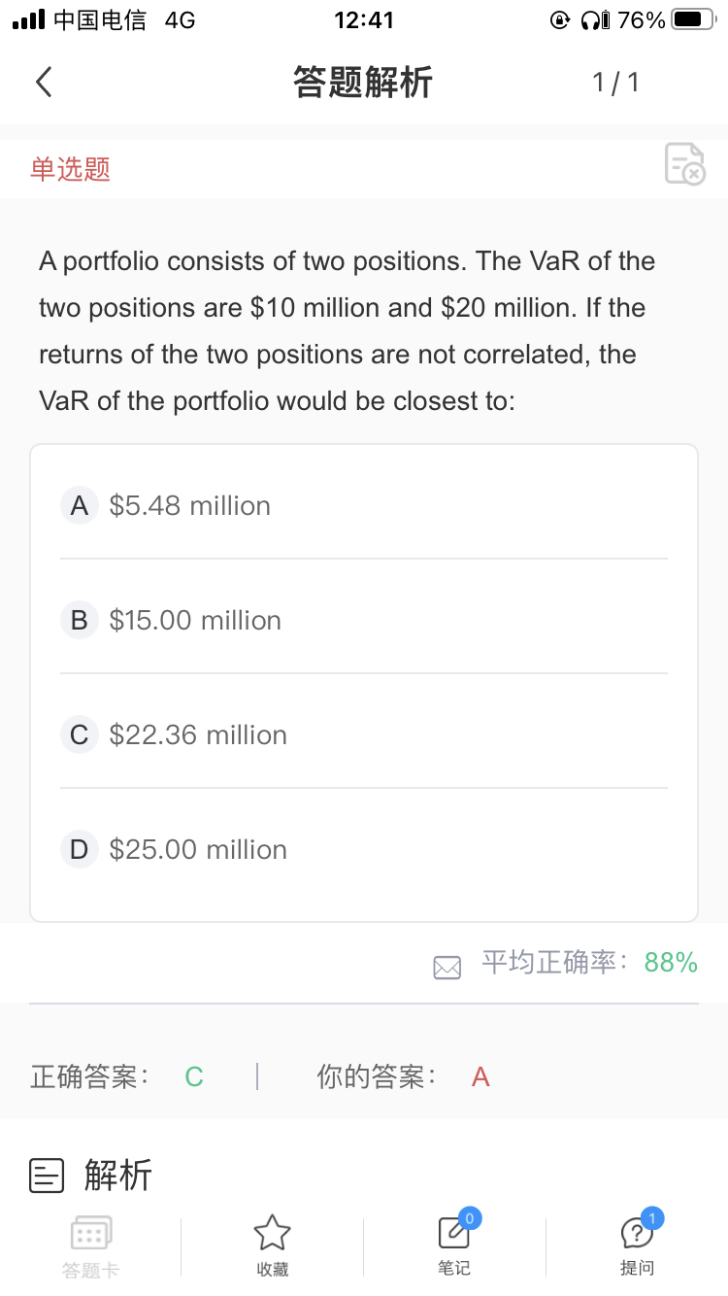Select option A circle badge
This screenshot has height=1296, width=728.
pos(80,505)
